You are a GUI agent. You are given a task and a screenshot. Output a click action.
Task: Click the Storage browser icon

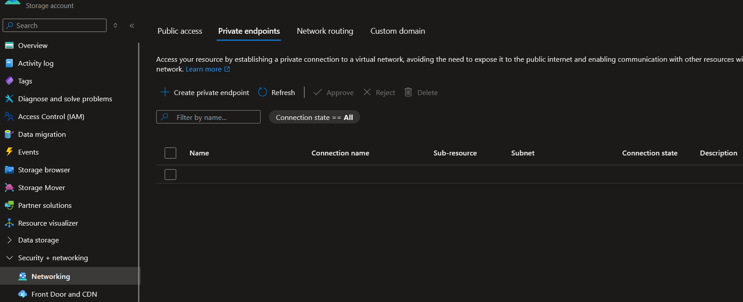pyautogui.click(x=9, y=170)
